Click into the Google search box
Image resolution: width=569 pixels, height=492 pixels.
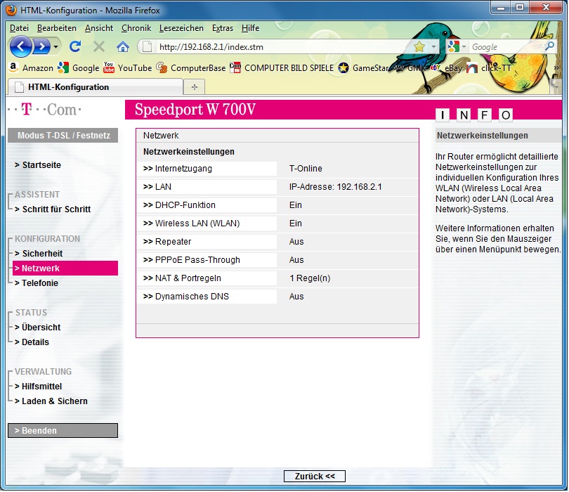[x=506, y=47]
